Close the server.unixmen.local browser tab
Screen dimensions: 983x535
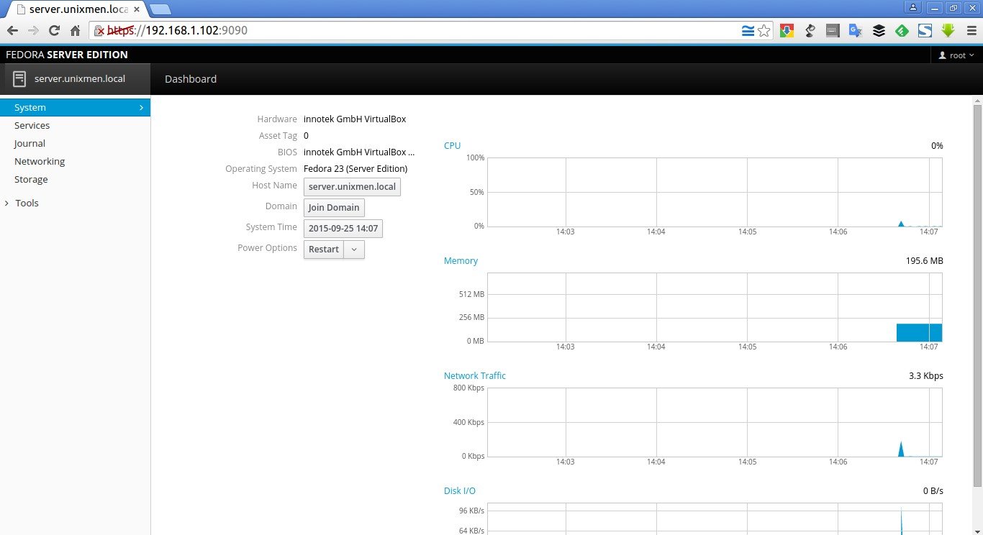[137, 9]
